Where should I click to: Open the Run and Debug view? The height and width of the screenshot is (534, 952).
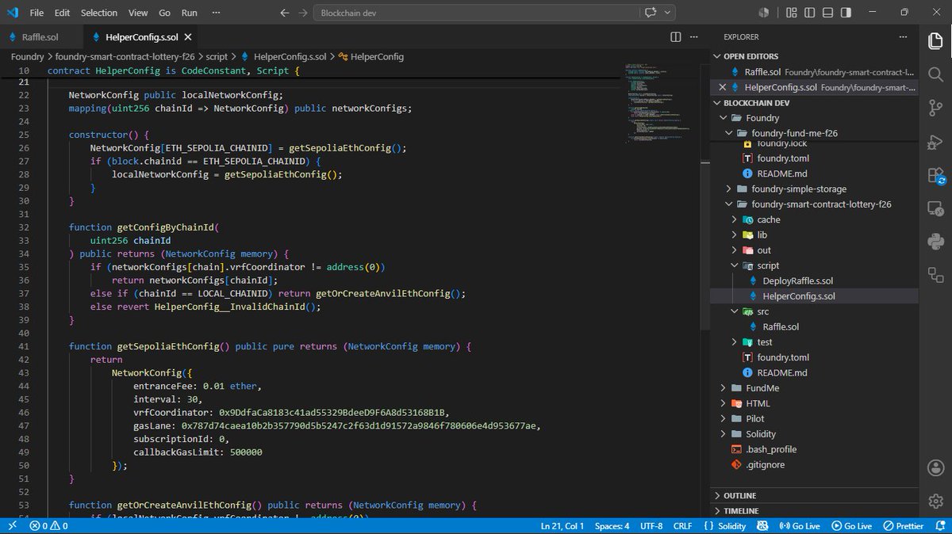click(935, 142)
